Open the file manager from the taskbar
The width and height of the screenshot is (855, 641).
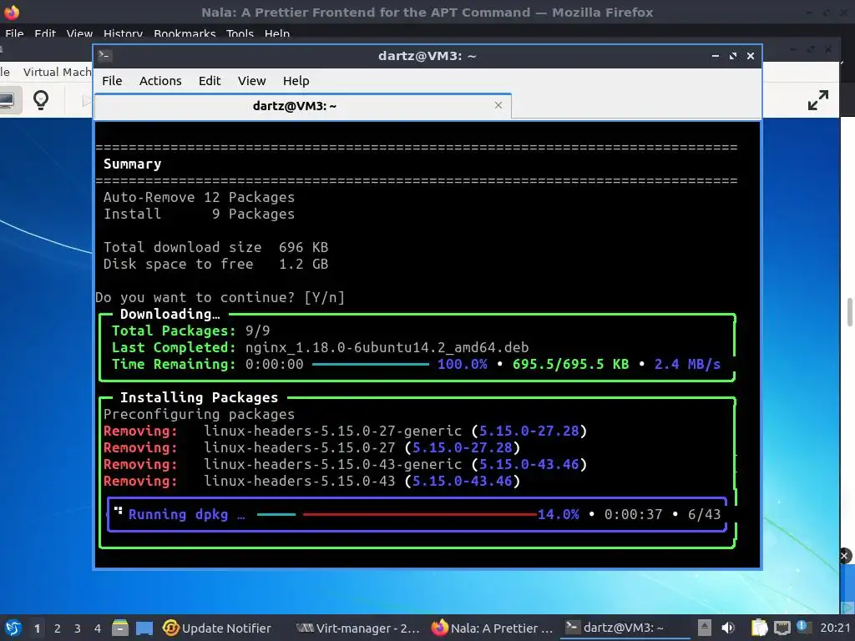tap(120, 628)
